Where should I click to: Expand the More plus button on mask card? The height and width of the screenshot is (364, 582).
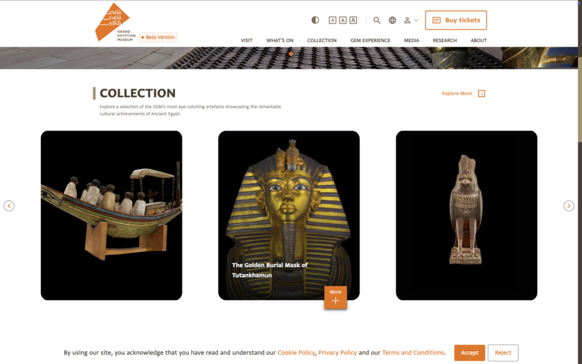tap(336, 297)
